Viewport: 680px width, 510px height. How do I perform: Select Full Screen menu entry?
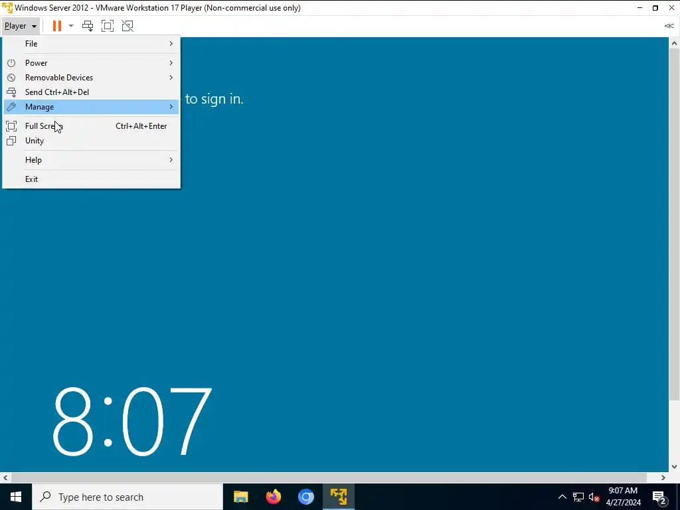(91, 126)
